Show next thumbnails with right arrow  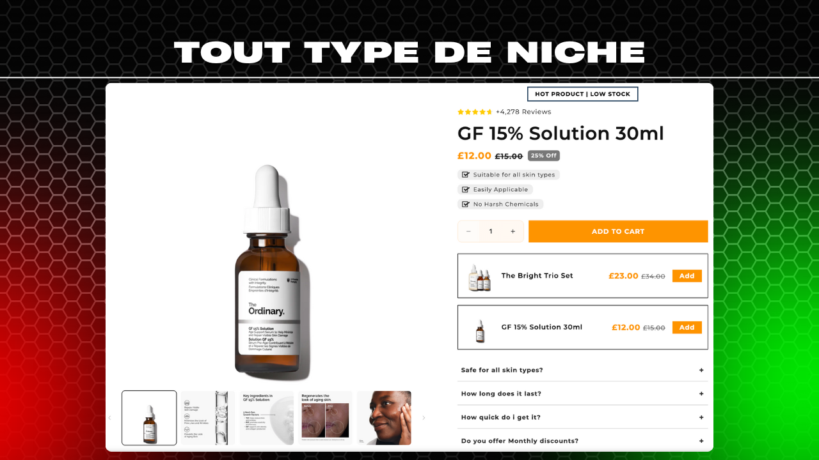click(x=423, y=418)
